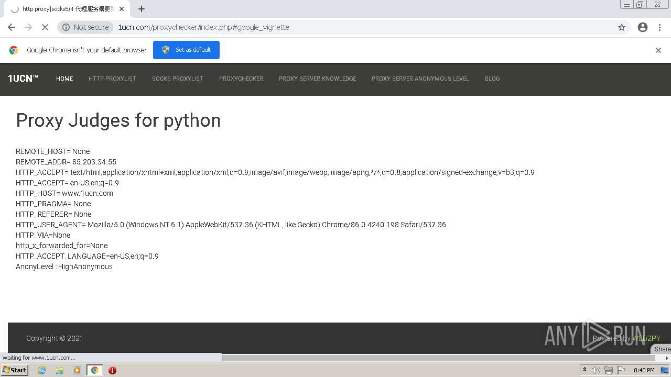
Task: Click the Action Center flag icon
Action: click(621, 370)
